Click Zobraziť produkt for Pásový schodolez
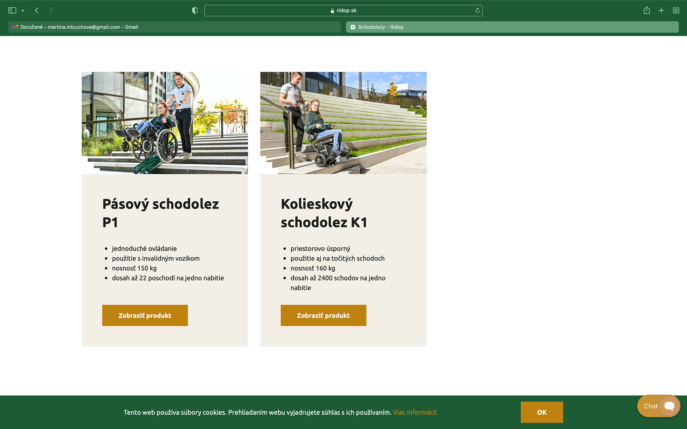 [x=145, y=315]
